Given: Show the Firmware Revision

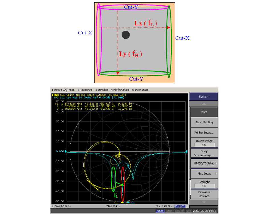Looking at the screenshot, I should [204, 194].
